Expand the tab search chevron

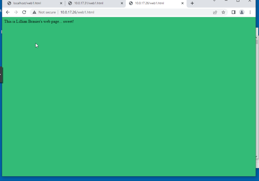click(x=215, y=1)
